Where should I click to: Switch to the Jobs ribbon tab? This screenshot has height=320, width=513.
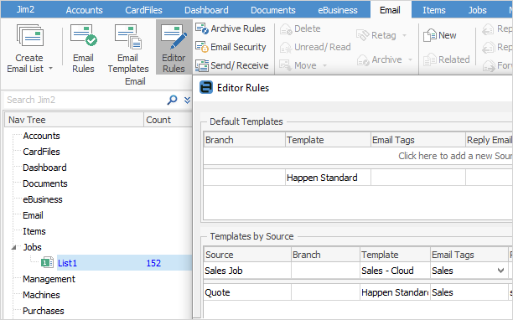[477, 10]
